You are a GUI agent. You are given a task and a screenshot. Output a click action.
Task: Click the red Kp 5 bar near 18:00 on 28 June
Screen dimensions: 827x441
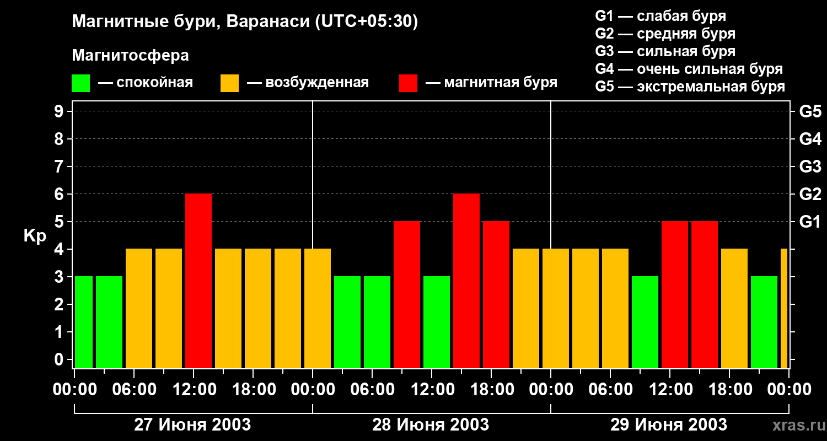click(x=496, y=294)
